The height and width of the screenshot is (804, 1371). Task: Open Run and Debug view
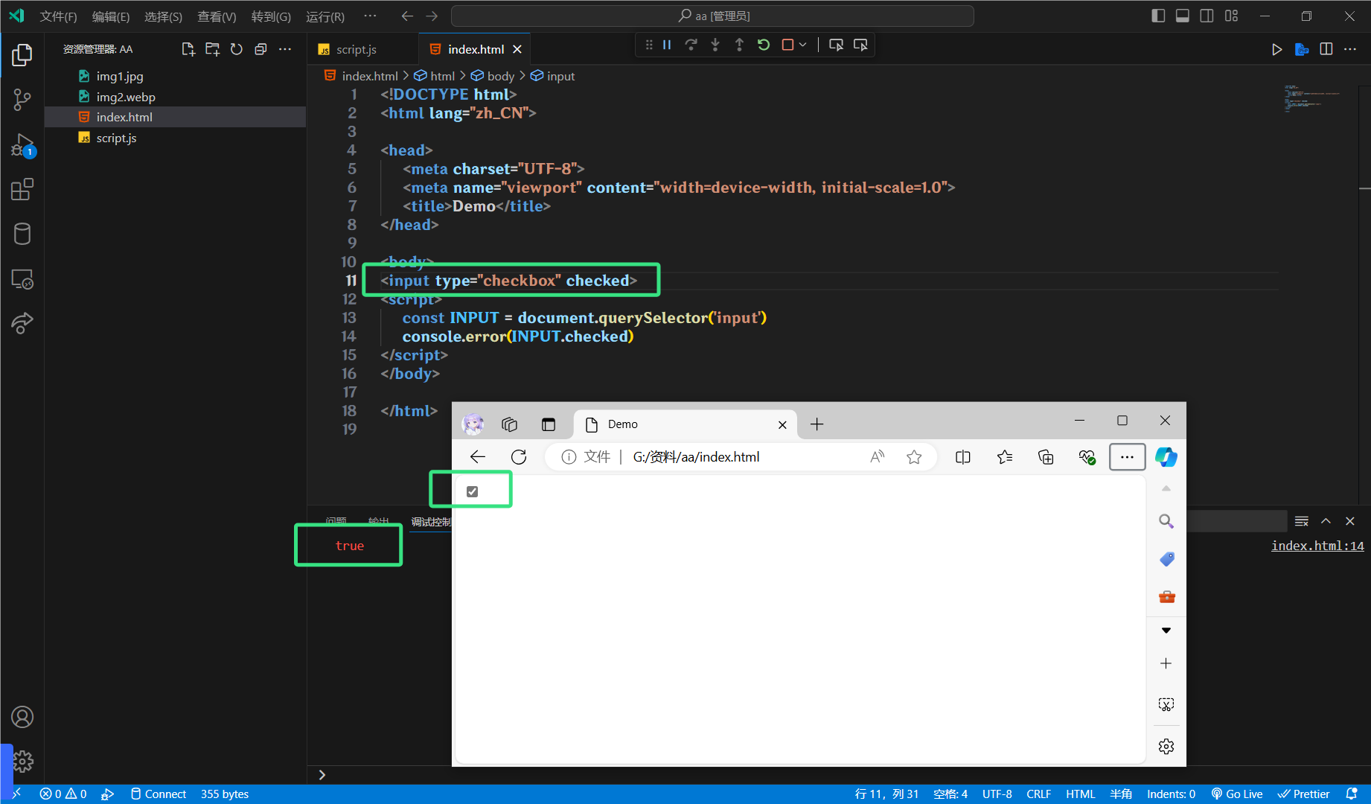[x=22, y=145]
